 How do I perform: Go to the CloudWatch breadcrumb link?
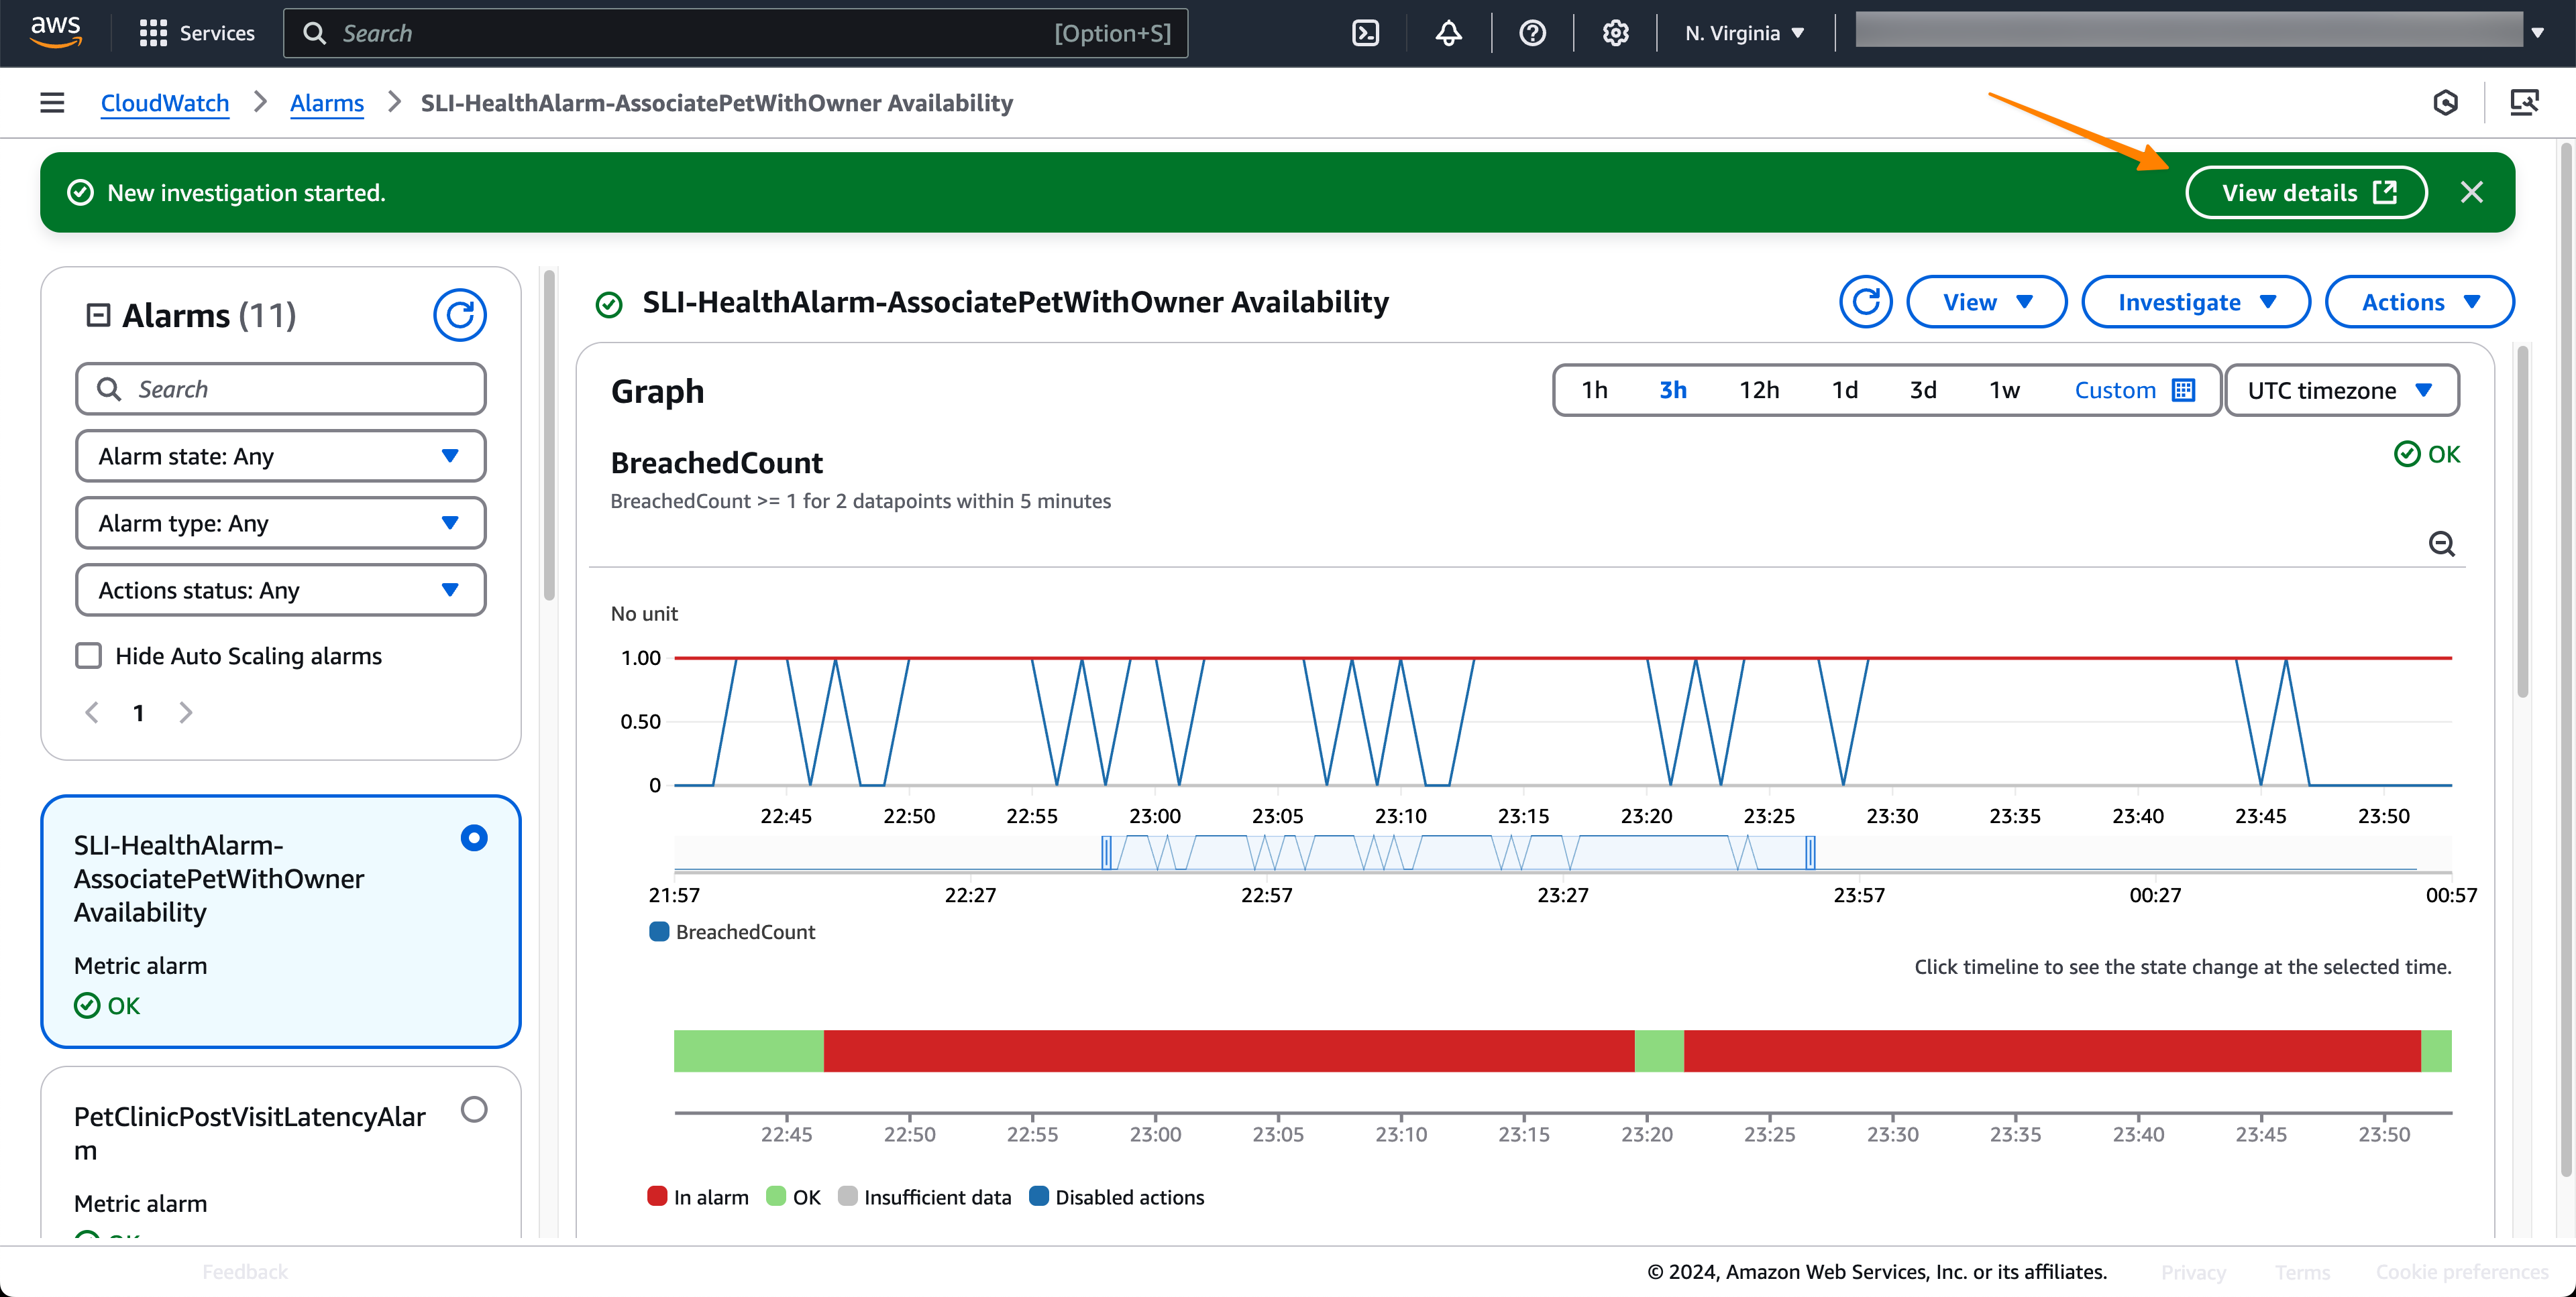pyautogui.click(x=165, y=103)
